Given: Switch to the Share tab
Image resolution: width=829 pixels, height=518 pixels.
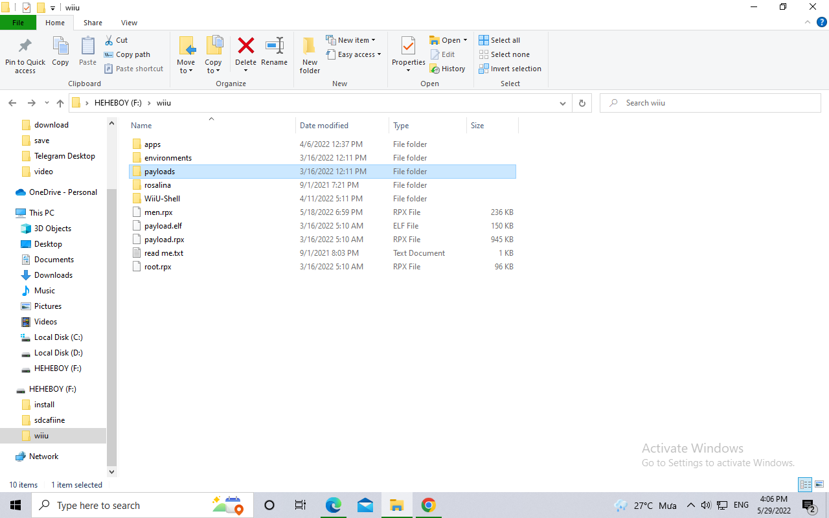Looking at the screenshot, I should [x=93, y=23].
